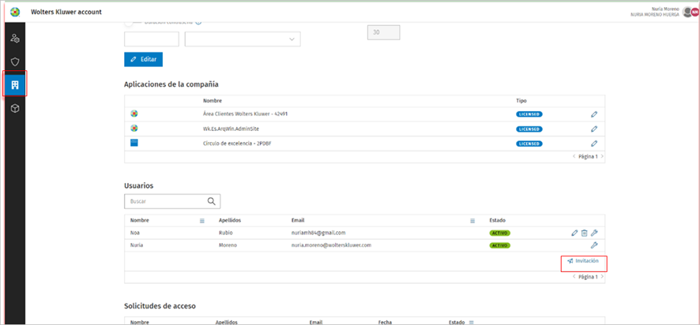Go to next page of Usuarios table
Viewport: 700px width, 325px height.
602,277
